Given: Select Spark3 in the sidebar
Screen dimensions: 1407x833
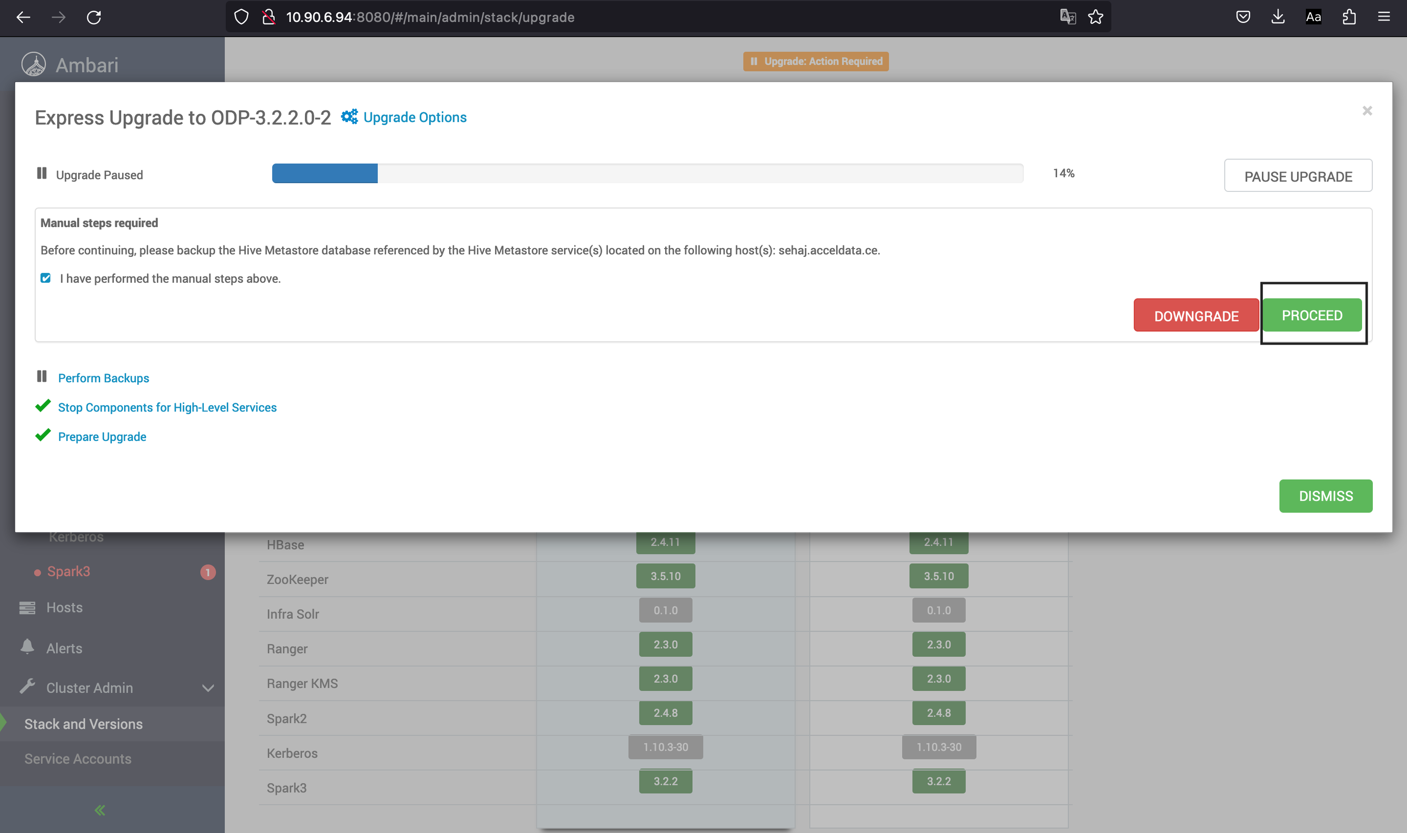Looking at the screenshot, I should [x=68, y=572].
